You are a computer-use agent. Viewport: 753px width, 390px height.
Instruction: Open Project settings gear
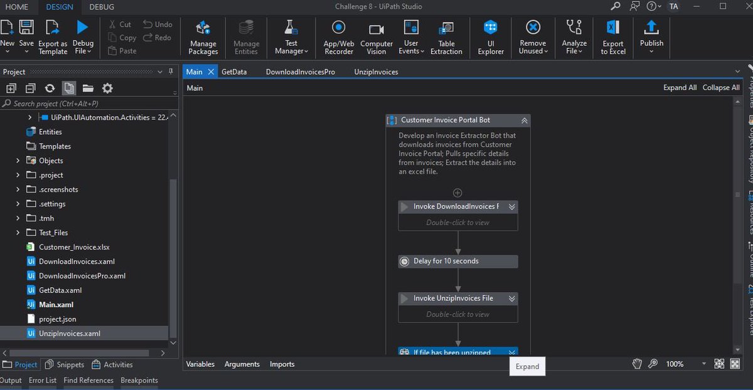[107, 88]
